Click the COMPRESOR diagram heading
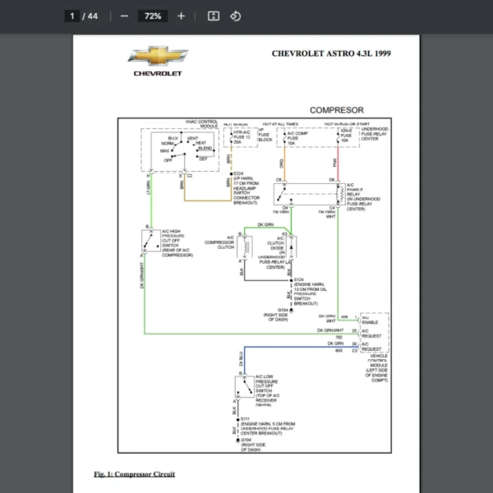 coord(336,109)
